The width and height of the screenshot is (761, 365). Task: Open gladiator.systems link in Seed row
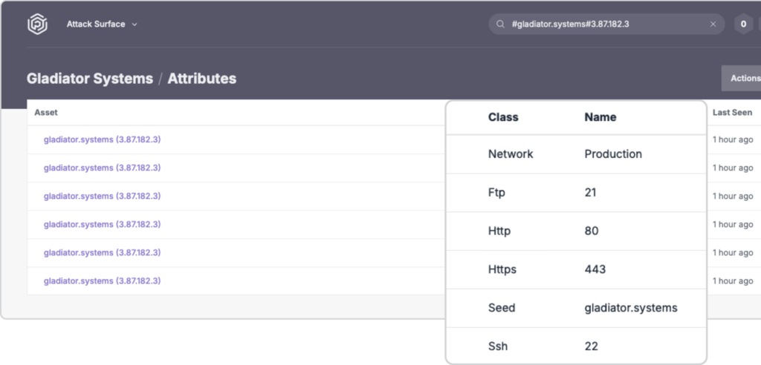pyautogui.click(x=102, y=252)
